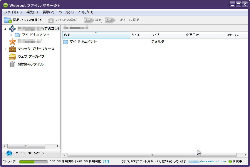Open the 詳細 storage details link
The height and width of the screenshot is (167, 250).
click(106, 161)
